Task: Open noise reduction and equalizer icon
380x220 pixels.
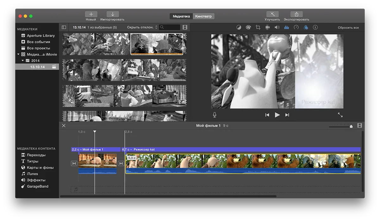Action: (287, 27)
